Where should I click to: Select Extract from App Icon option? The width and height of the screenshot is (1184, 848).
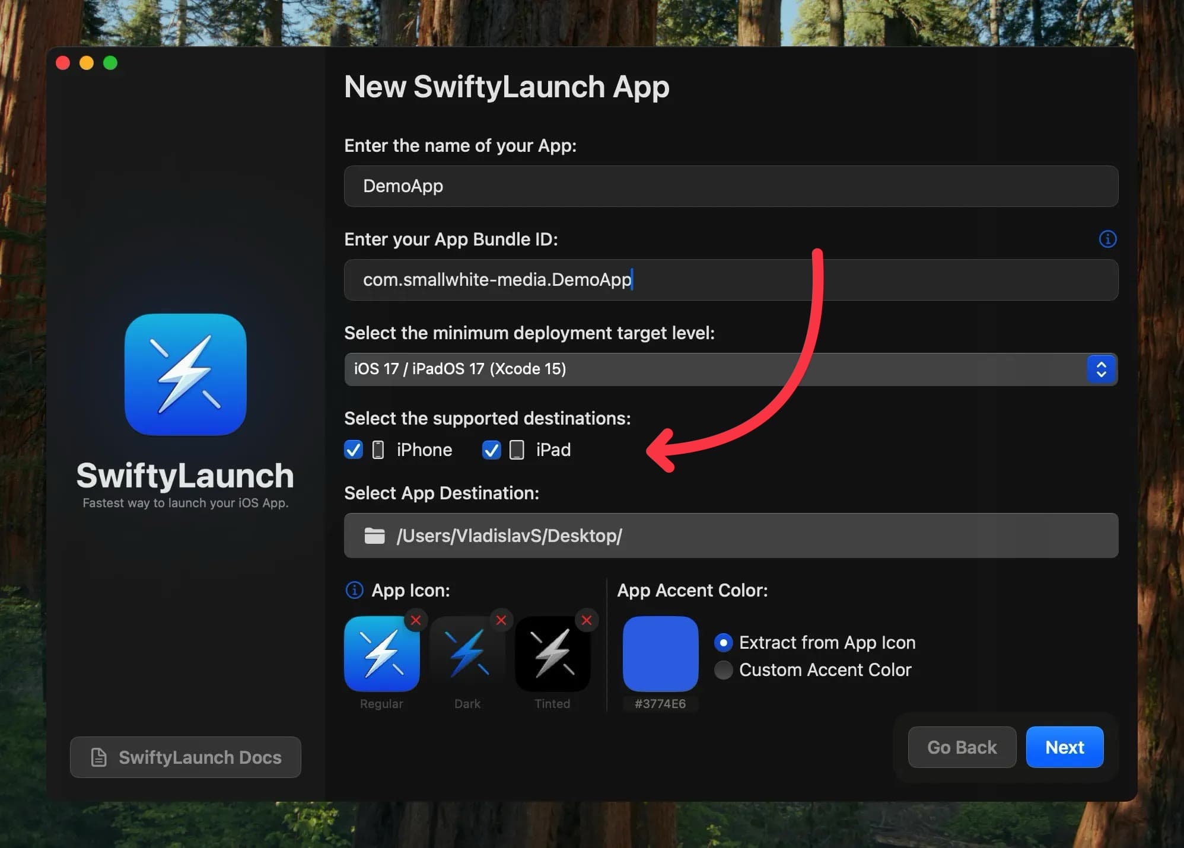723,643
